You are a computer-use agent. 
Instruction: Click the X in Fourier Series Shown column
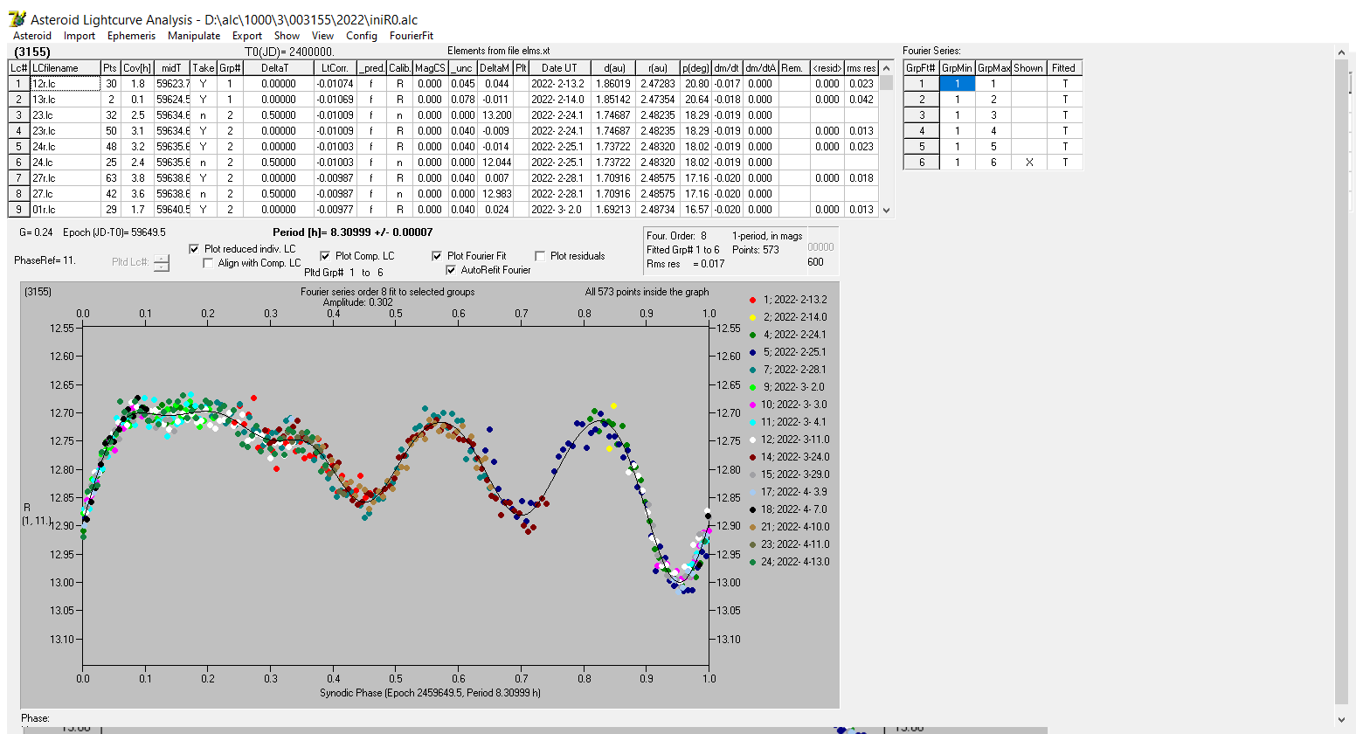(1028, 163)
